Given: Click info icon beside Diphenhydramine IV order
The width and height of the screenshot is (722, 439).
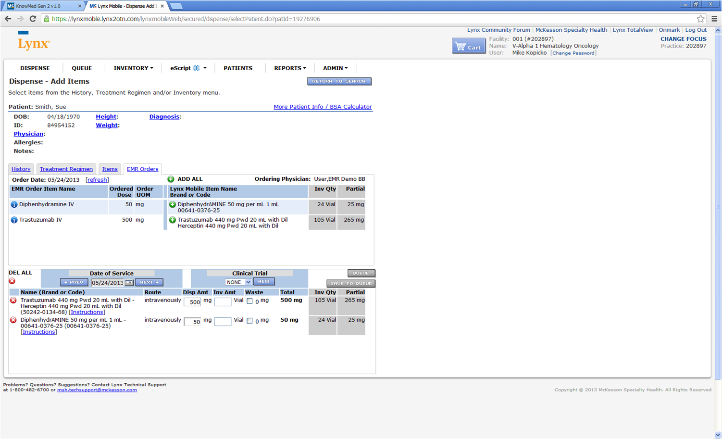Looking at the screenshot, I should point(14,204).
